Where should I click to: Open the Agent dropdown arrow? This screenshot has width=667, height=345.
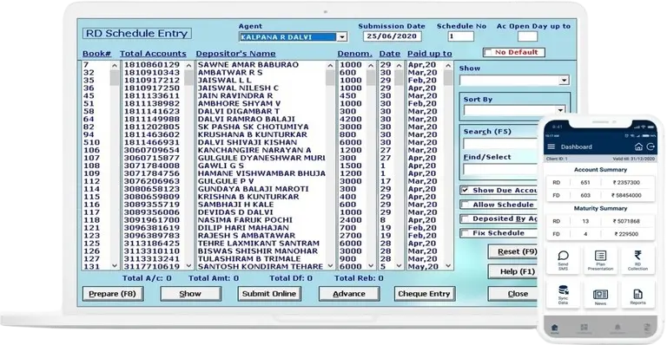[x=341, y=37]
